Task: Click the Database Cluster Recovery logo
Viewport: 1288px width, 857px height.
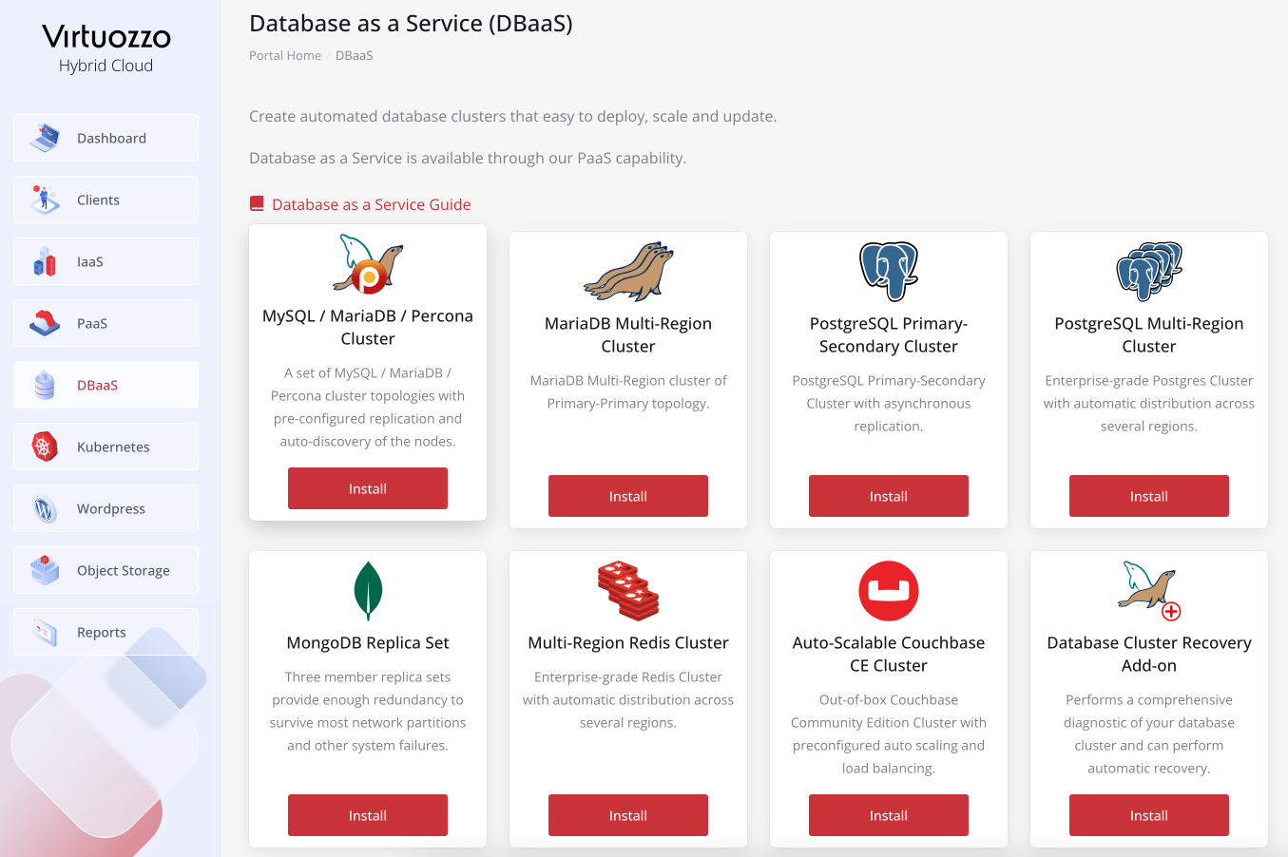Action: point(1149,590)
